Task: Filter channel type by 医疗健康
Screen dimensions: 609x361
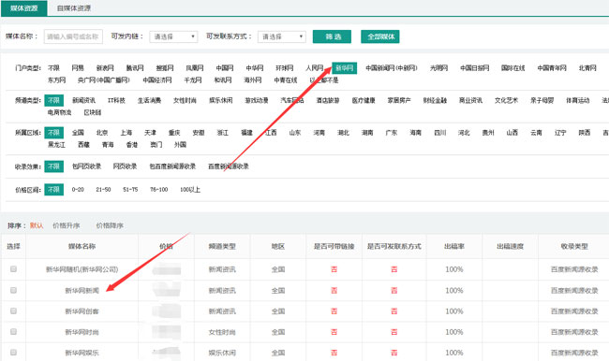Action: click(x=364, y=100)
